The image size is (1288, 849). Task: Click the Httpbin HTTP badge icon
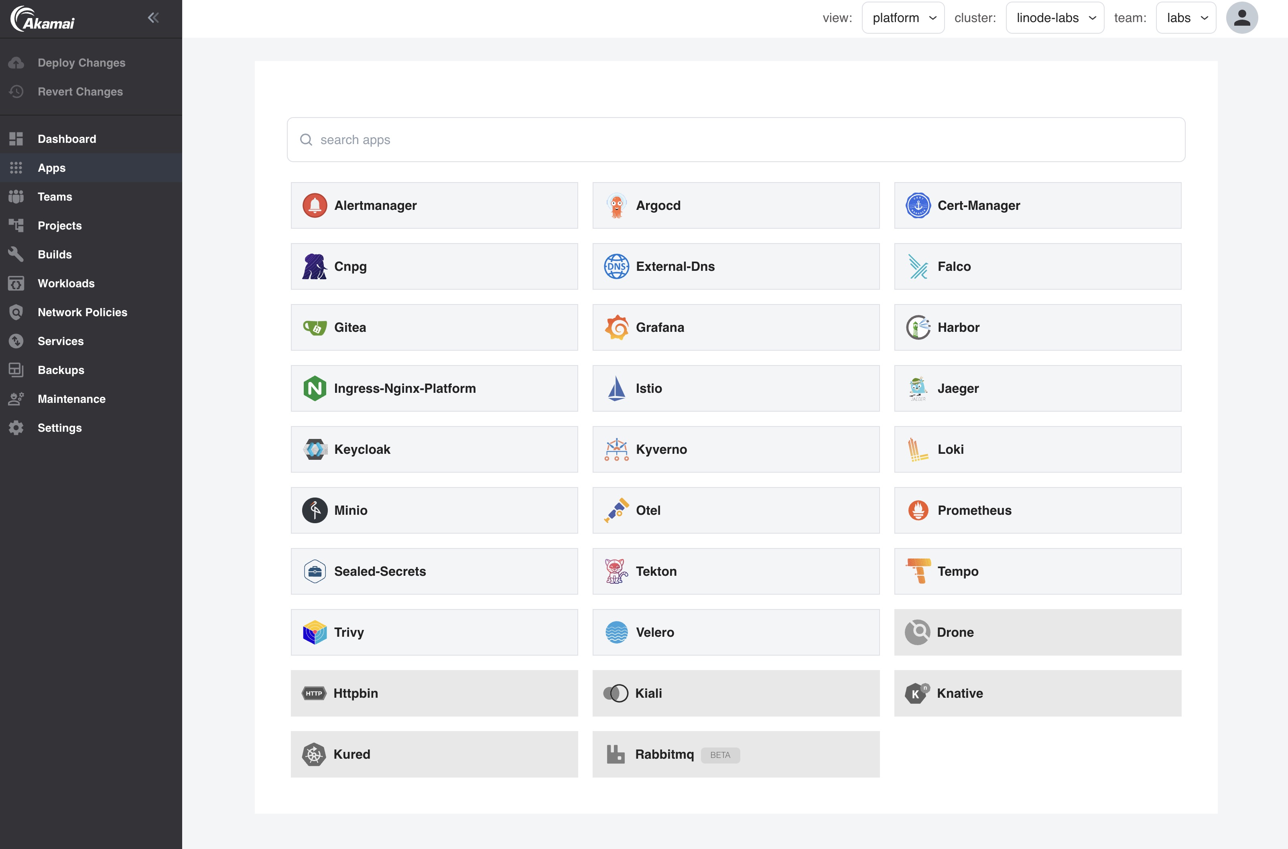(313, 693)
